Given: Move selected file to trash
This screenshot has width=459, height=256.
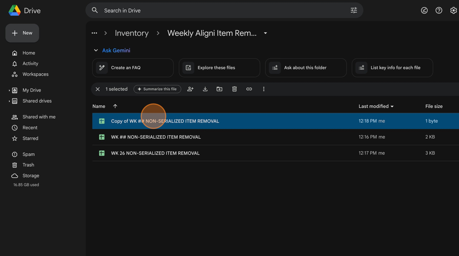Looking at the screenshot, I should tap(235, 89).
